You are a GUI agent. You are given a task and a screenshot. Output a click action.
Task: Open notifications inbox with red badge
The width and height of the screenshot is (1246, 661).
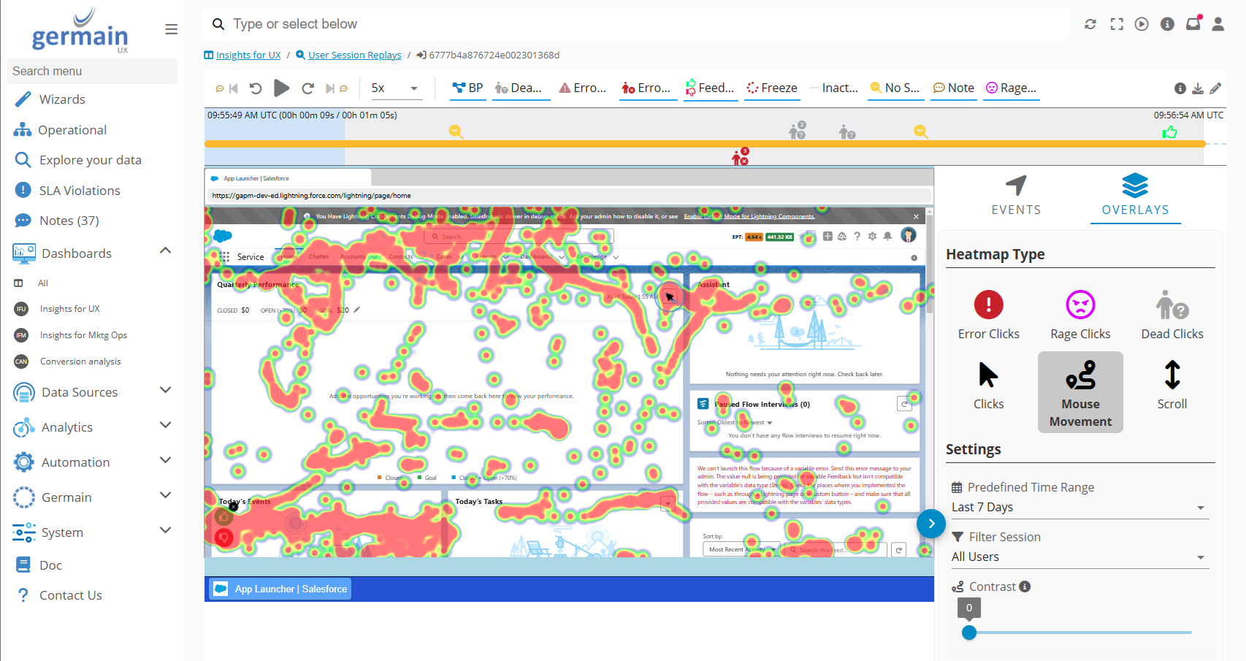[x=1193, y=23]
